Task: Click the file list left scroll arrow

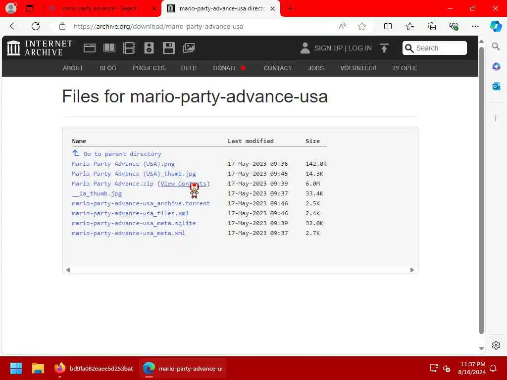Action: pyautogui.click(x=68, y=270)
